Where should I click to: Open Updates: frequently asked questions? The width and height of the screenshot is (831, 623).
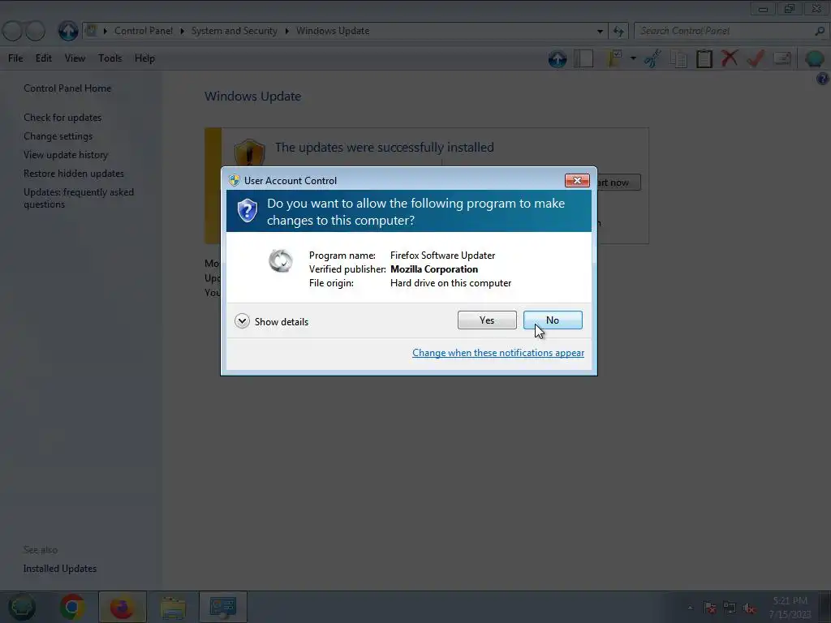tap(79, 198)
